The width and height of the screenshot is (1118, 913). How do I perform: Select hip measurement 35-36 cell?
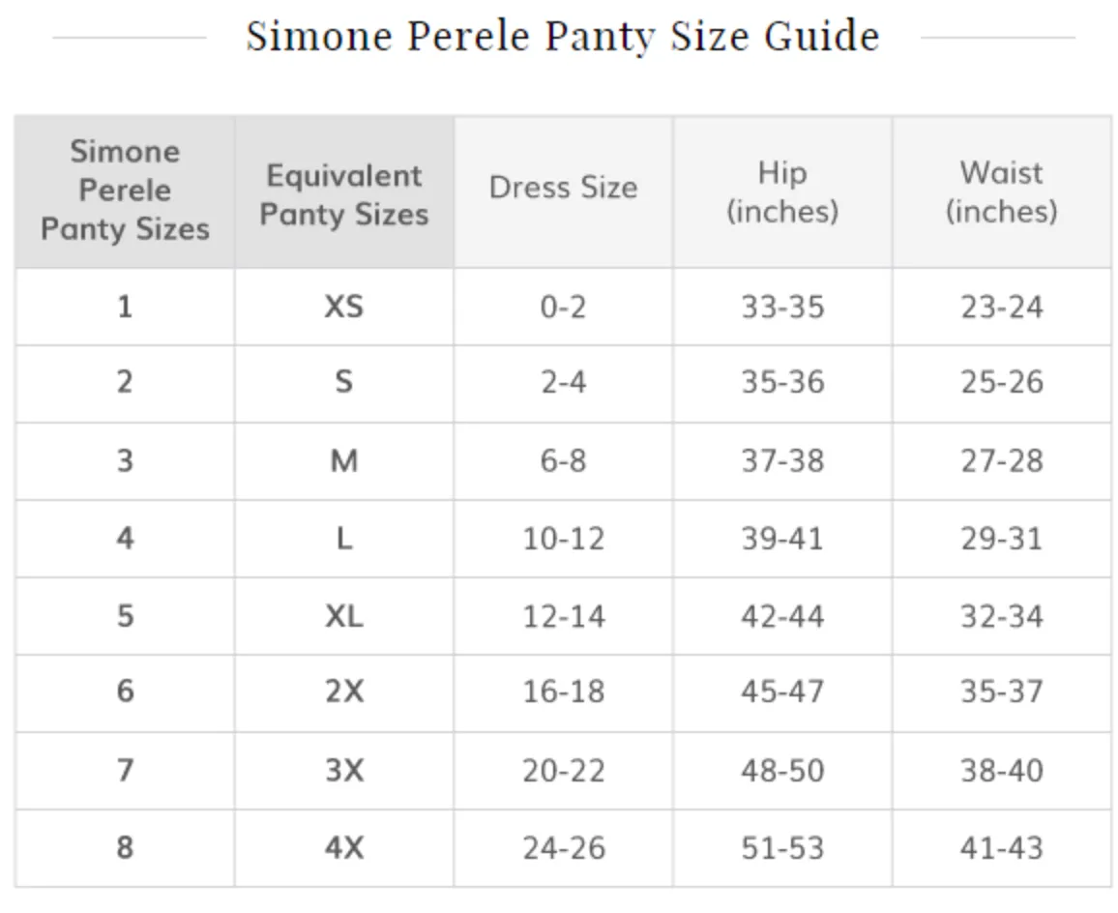coord(782,384)
